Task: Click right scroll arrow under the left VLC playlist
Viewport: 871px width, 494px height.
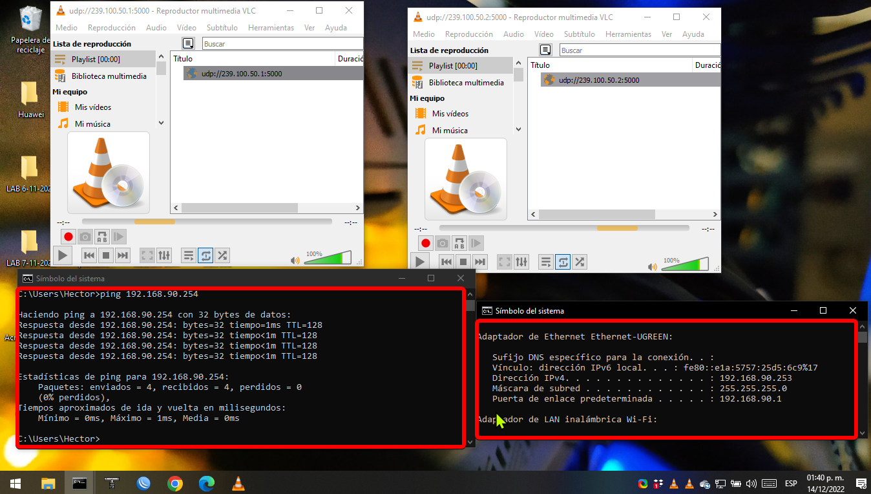Action: 359,208
